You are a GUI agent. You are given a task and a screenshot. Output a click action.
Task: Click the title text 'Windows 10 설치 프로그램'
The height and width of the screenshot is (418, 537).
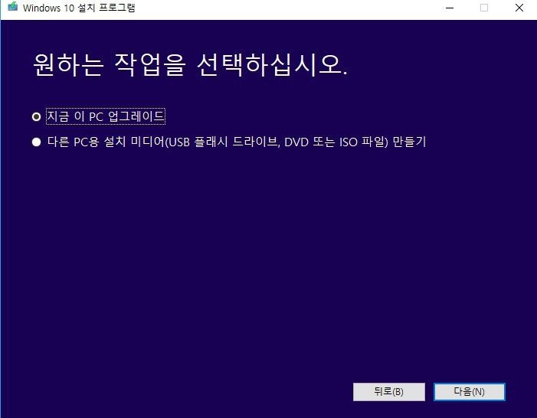coord(79,8)
